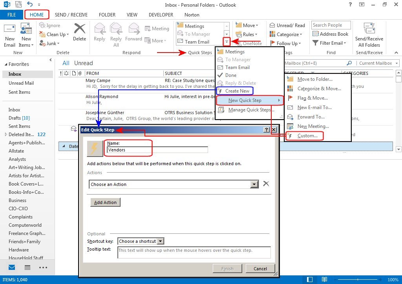Remove action with the X icon

click(266, 184)
